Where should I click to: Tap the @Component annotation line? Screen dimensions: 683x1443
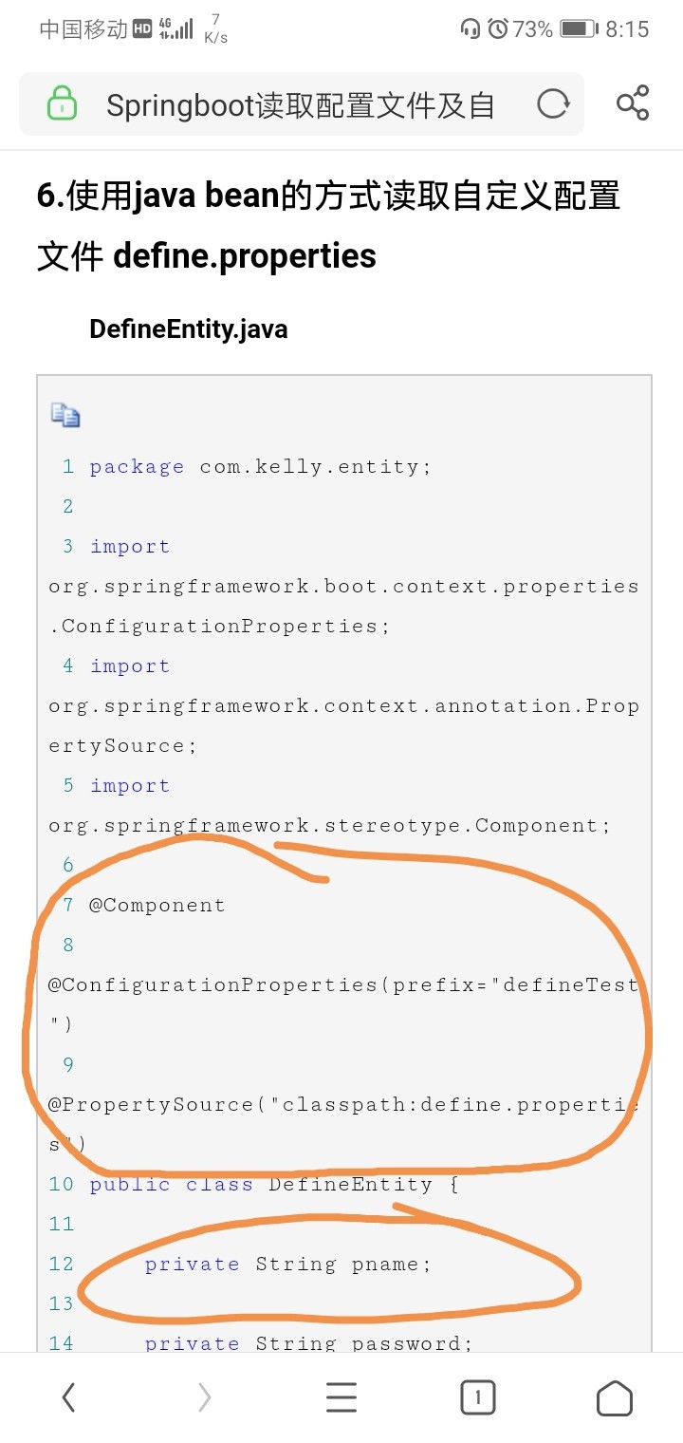click(157, 905)
